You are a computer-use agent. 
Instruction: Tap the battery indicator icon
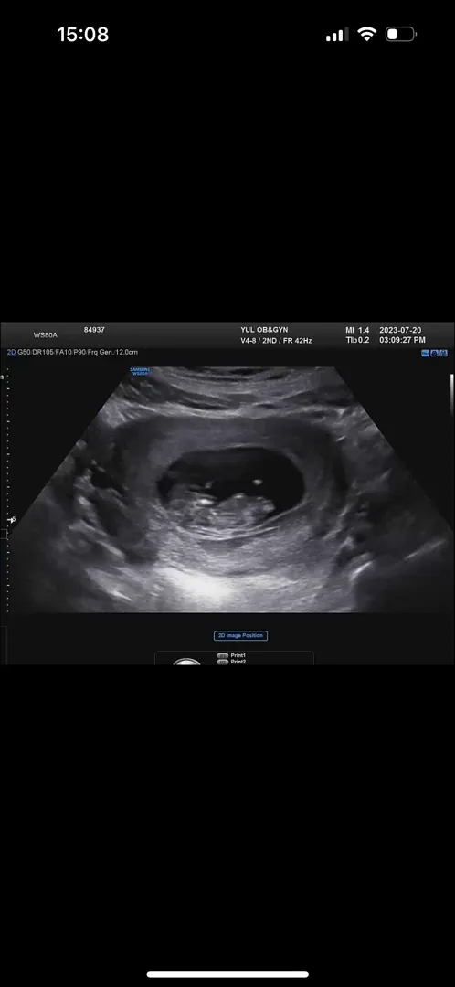[400, 34]
